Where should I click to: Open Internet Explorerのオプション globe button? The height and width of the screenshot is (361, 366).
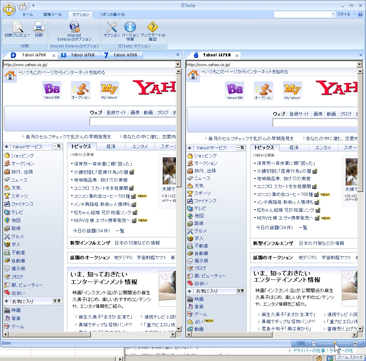pos(74,31)
